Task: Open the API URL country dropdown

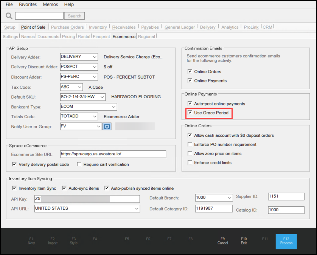Action: coord(137,209)
